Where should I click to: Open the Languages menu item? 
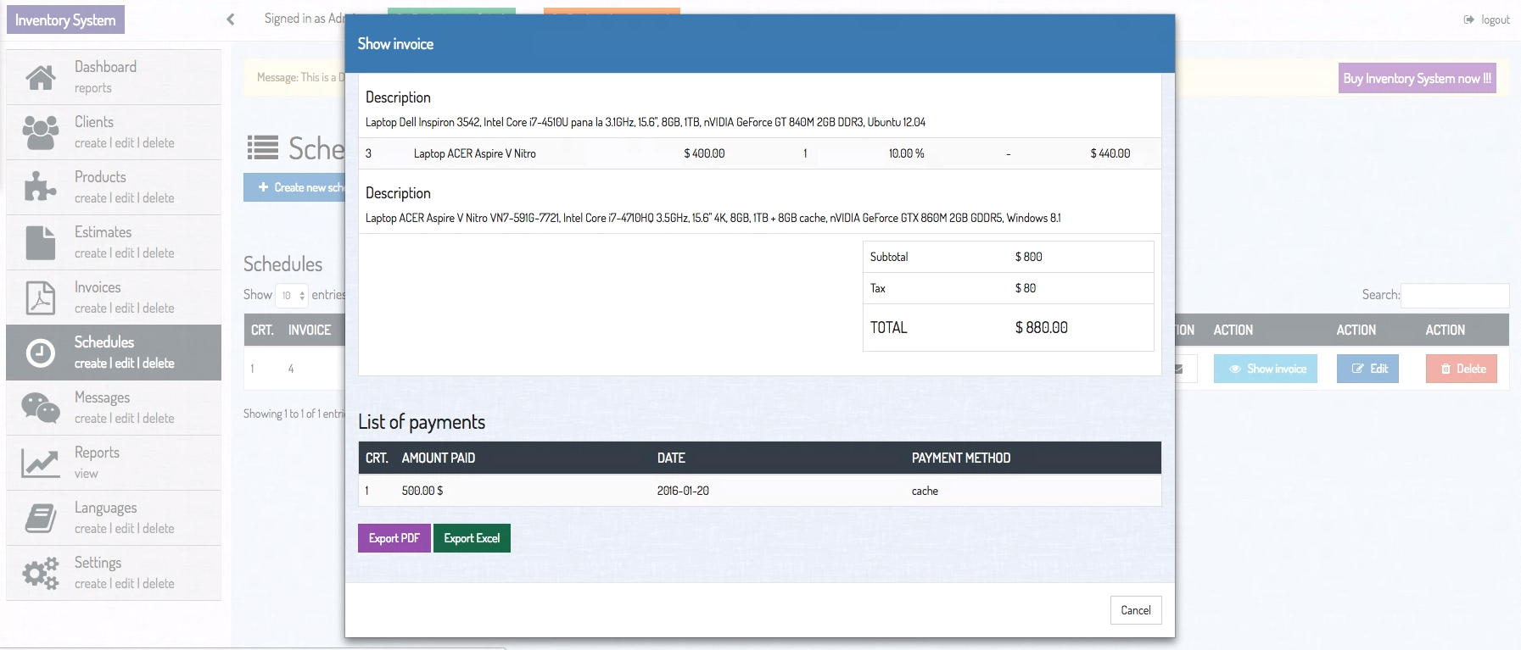point(105,508)
